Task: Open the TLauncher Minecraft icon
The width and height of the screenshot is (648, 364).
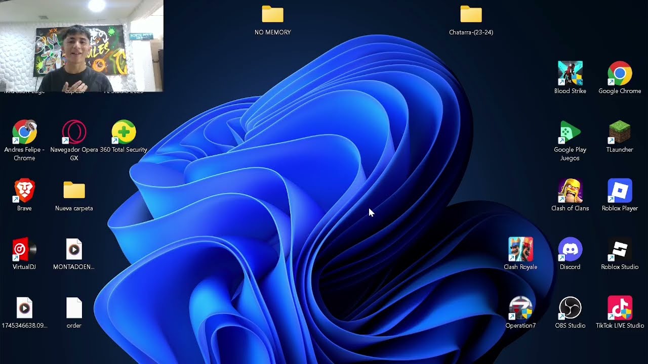Action: (620, 132)
